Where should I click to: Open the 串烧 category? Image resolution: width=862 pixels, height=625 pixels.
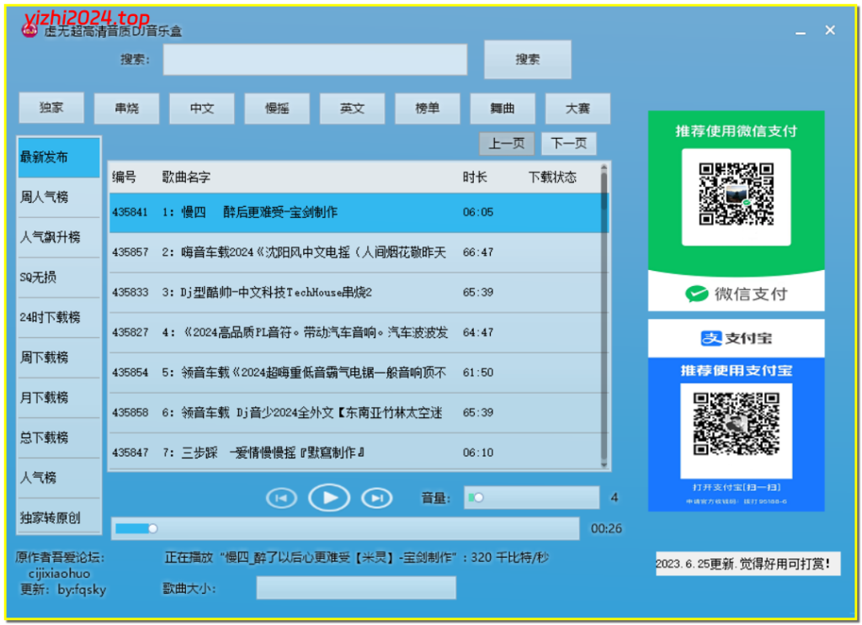(x=126, y=109)
